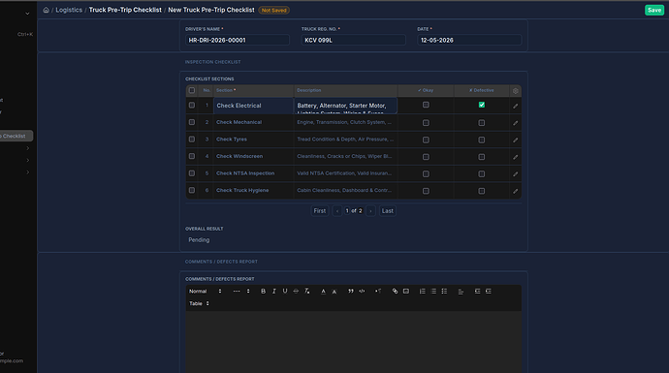Toggle text direction in comments editor
Viewport: 669px width, 373px height.
pyautogui.click(x=378, y=292)
